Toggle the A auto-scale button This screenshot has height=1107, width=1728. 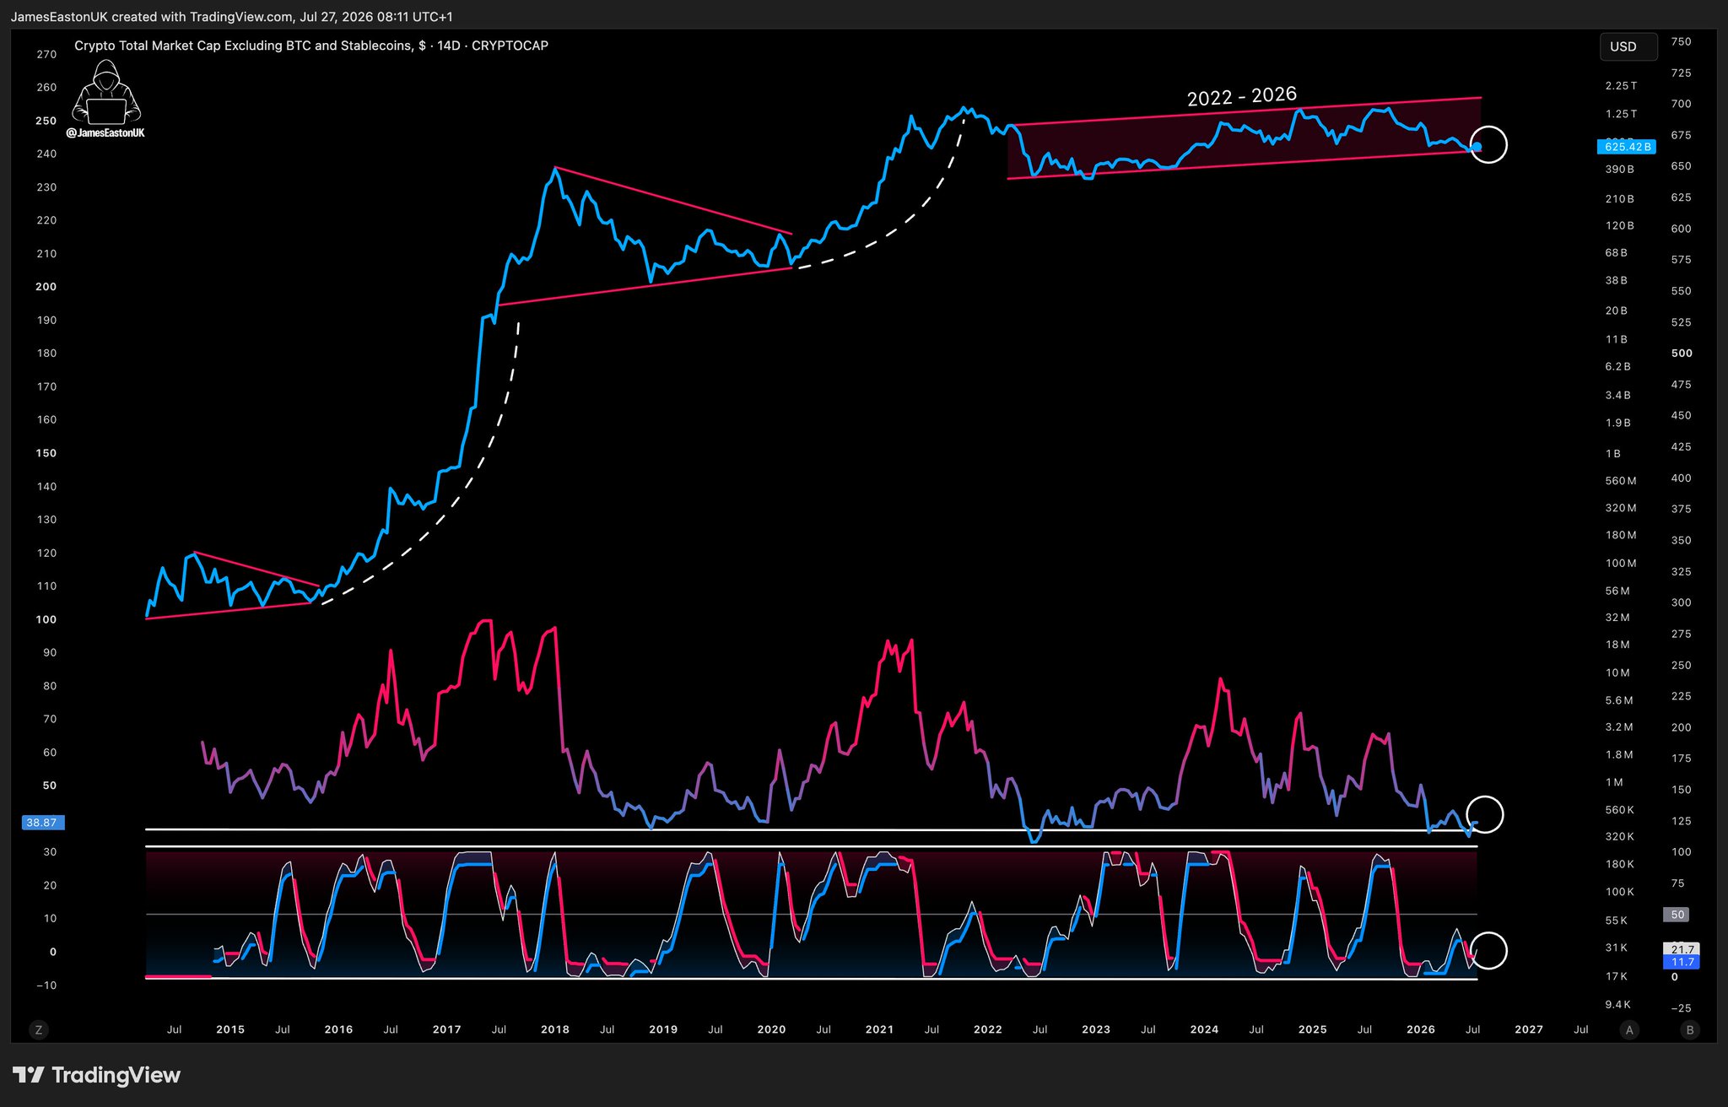[x=1629, y=1029]
